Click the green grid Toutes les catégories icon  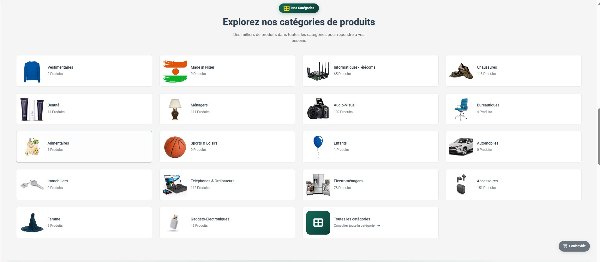click(x=318, y=223)
